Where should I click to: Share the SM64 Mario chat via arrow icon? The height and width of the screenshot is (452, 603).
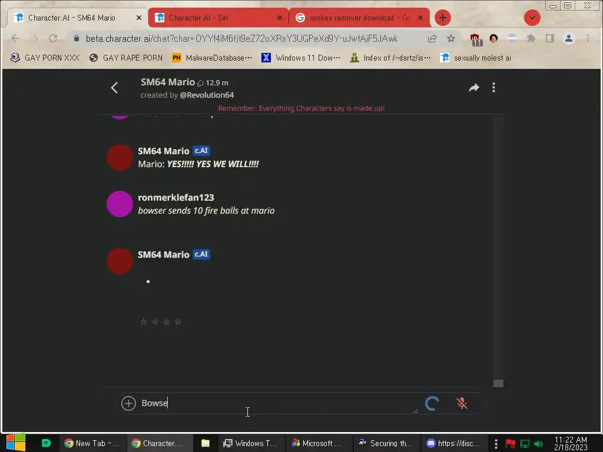point(474,88)
